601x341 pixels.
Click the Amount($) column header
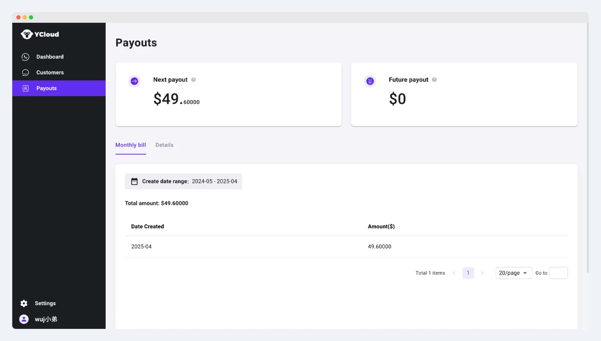coord(381,226)
